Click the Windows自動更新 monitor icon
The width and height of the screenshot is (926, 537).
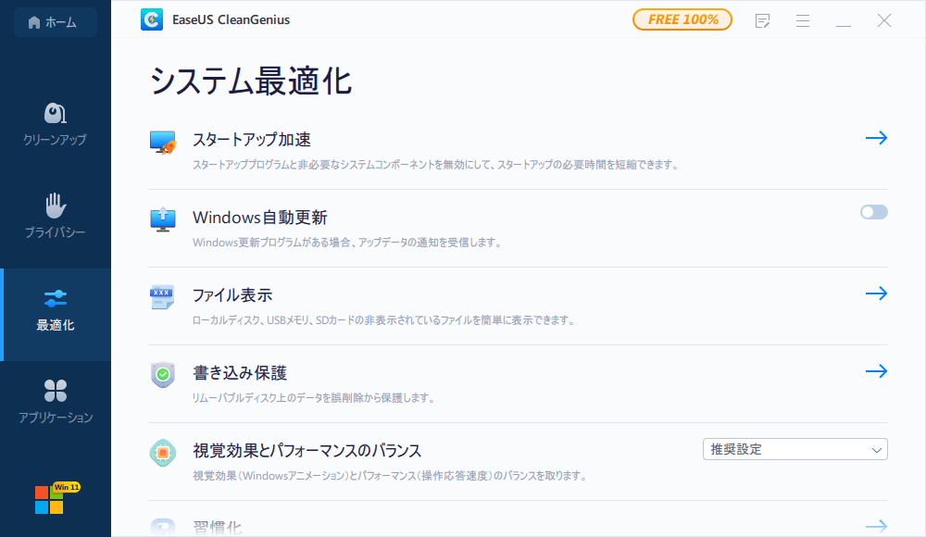[161, 219]
